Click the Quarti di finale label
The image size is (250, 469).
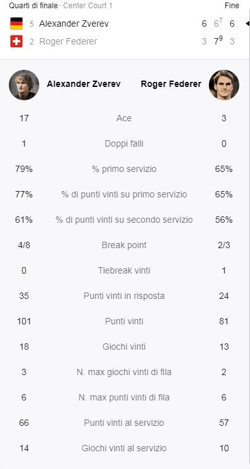(33, 5)
